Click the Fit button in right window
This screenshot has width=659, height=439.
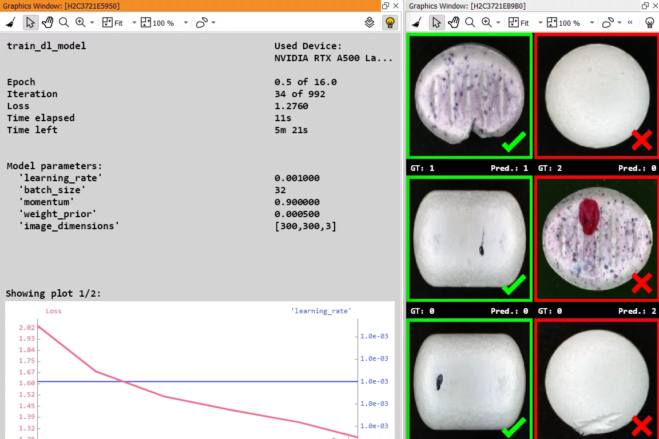coord(518,23)
